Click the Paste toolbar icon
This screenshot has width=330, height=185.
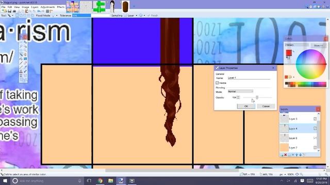pyautogui.click(x=27, y=11)
